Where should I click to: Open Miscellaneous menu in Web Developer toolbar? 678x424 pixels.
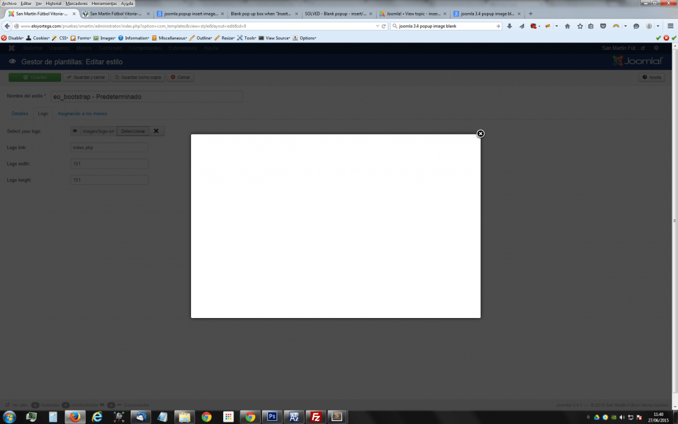click(169, 38)
